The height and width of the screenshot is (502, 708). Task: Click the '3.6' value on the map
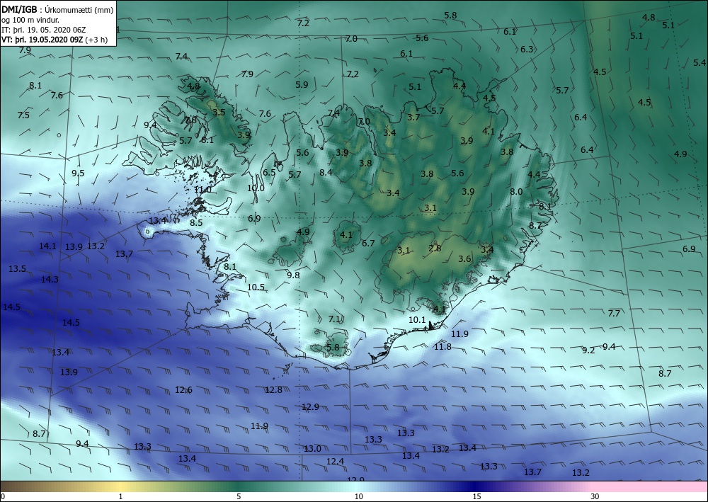(465, 259)
